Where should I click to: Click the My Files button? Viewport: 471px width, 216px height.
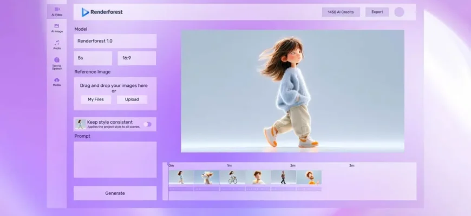(x=96, y=99)
